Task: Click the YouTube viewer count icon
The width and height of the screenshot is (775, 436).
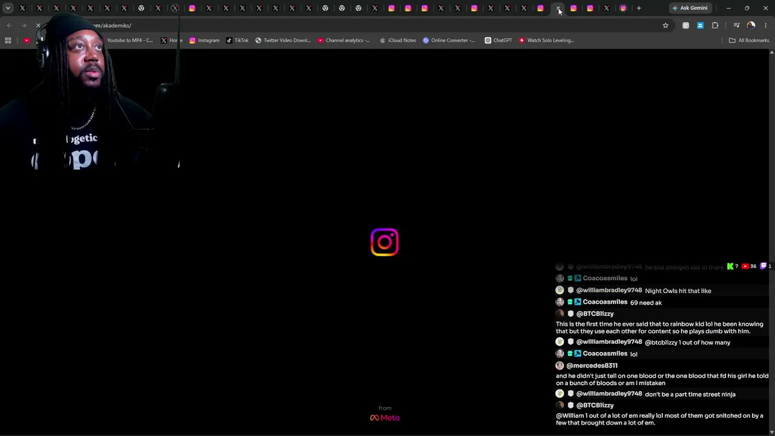Action: 745,266
